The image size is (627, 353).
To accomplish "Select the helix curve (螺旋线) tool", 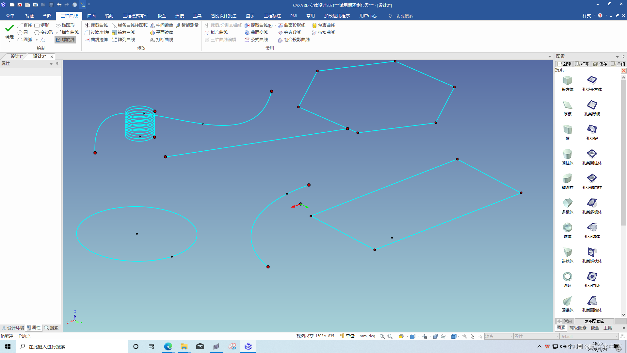I will click(65, 40).
